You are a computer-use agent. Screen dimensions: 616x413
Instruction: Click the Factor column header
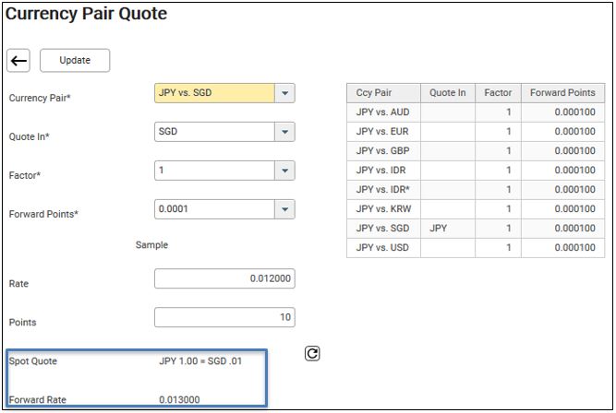coord(498,93)
